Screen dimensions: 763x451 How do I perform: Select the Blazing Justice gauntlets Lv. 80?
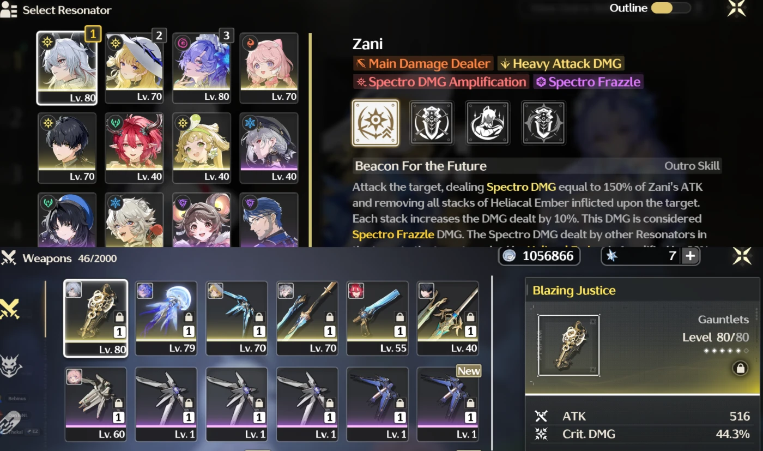pyautogui.click(x=96, y=318)
